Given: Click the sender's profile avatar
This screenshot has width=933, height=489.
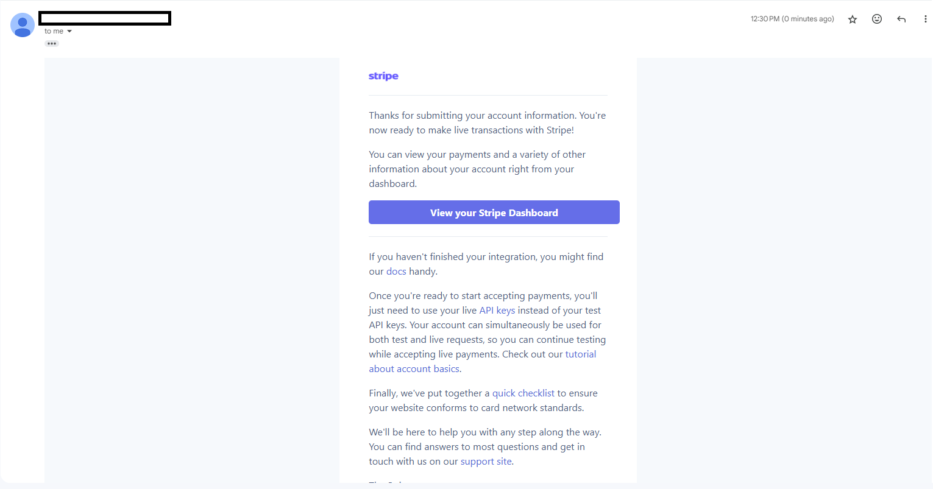Looking at the screenshot, I should [x=23, y=25].
